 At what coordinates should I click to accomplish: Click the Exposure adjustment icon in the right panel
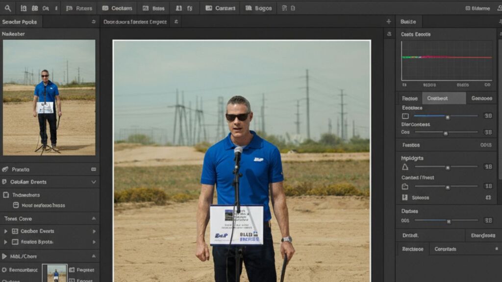click(404, 116)
